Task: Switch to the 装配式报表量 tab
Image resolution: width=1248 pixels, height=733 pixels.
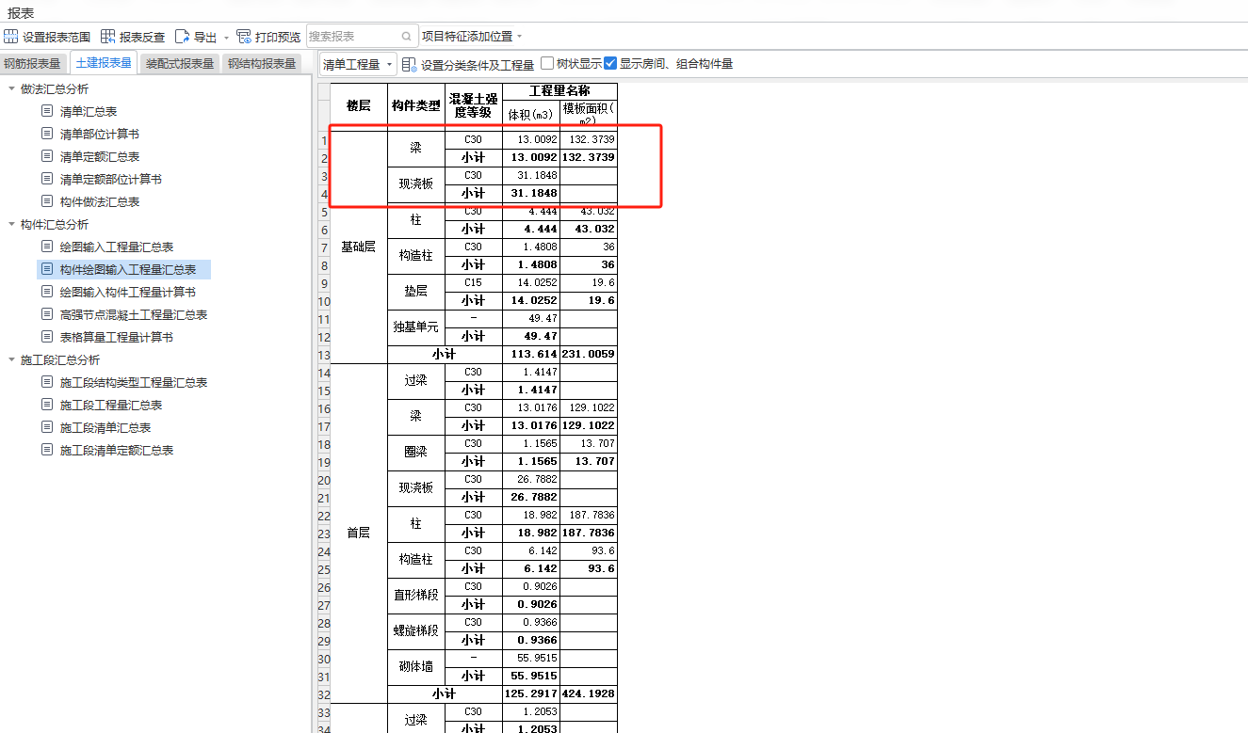Action: pos(180,64)
